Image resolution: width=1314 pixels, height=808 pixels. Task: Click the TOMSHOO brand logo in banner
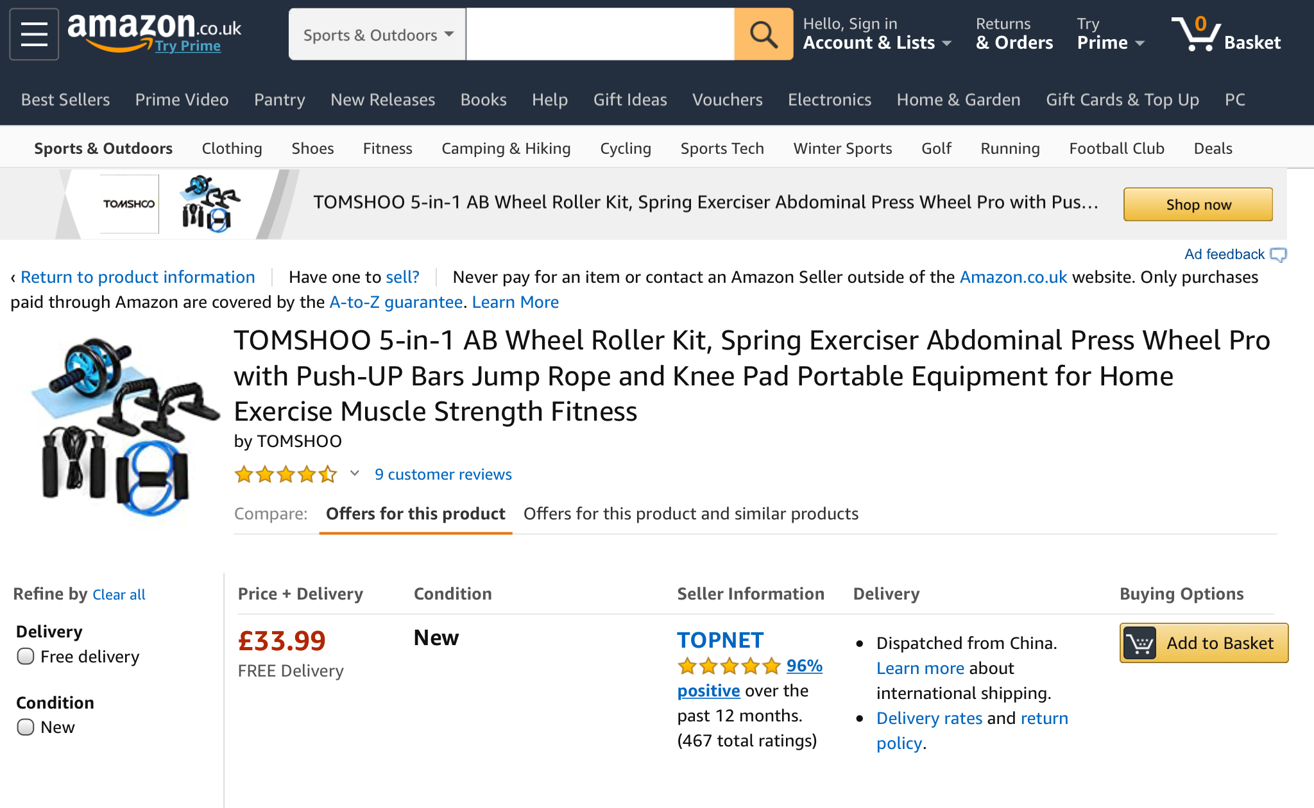(x=129, y=204)
